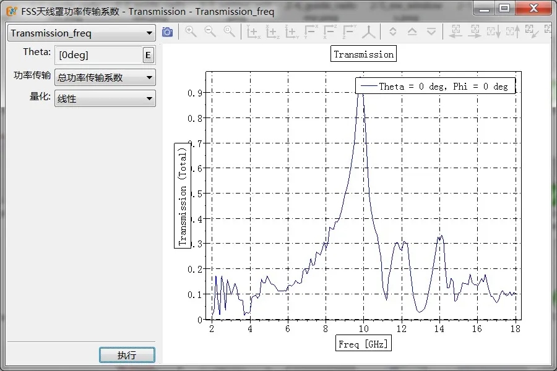Click the X-axis move right icon
Screen dimensions: 557x371
point(475,32)
